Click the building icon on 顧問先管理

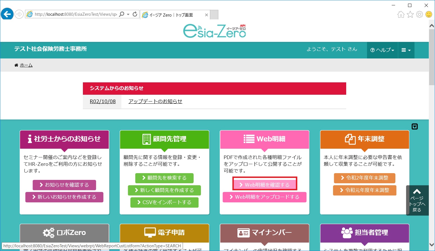tap(147, 139)
